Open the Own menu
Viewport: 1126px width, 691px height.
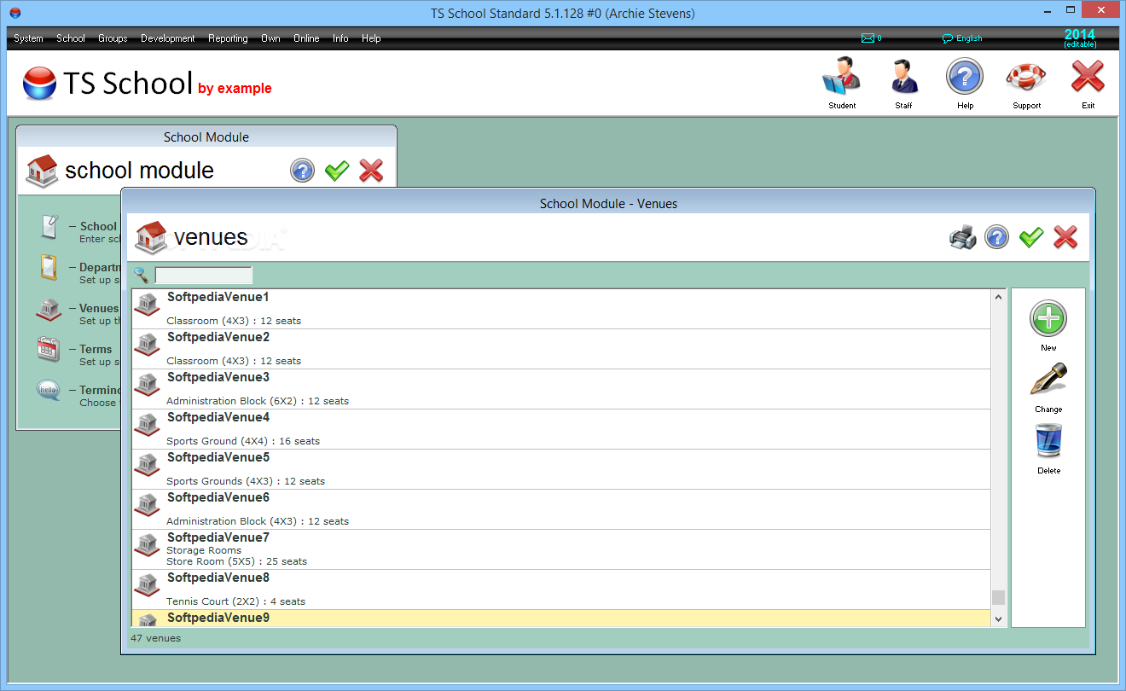[270, 38]
